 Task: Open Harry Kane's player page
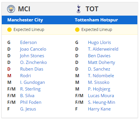click(x=99, y=109)
